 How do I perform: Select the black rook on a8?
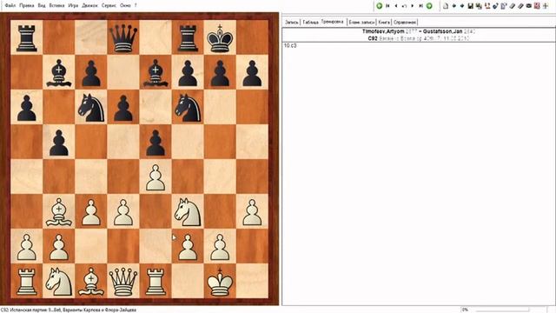(x=27, y=37)
